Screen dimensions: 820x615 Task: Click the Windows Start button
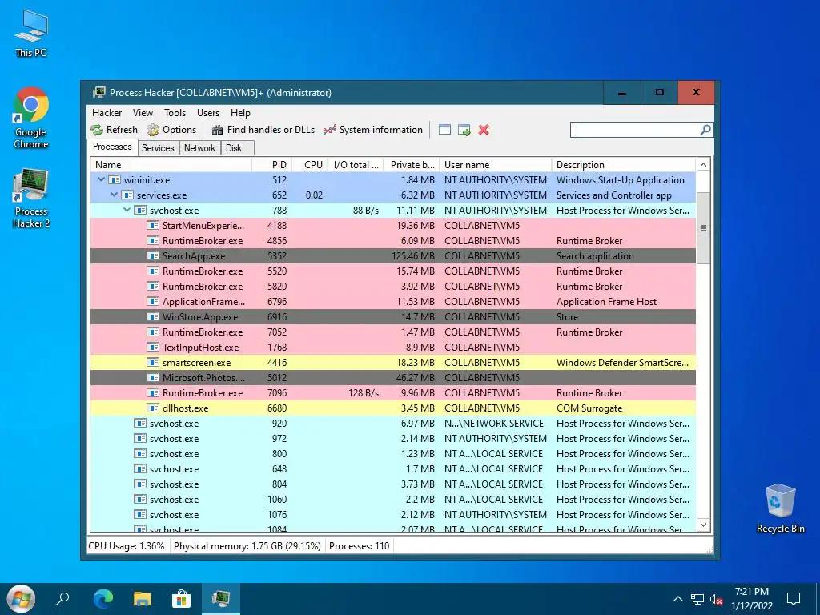(20, 598)
